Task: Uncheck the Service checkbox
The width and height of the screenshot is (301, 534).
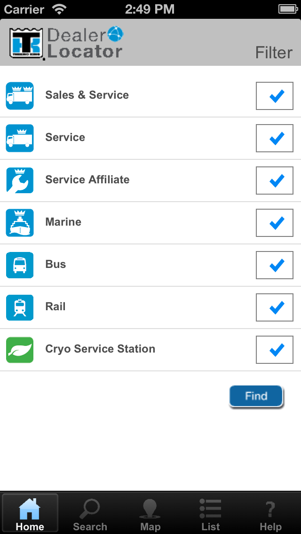Action: pyautogui.click(x=275, y=138)
